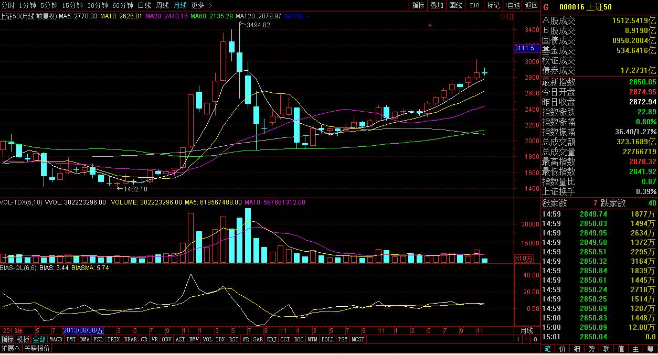
Task: Select the 主 main-force tab
Action: tap(635, 348)
